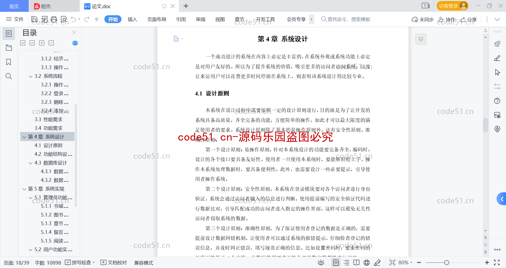The image size is (506, 268).
Task: Toggle spell check (拼写检查) in status bar
Action: [80, 262]
